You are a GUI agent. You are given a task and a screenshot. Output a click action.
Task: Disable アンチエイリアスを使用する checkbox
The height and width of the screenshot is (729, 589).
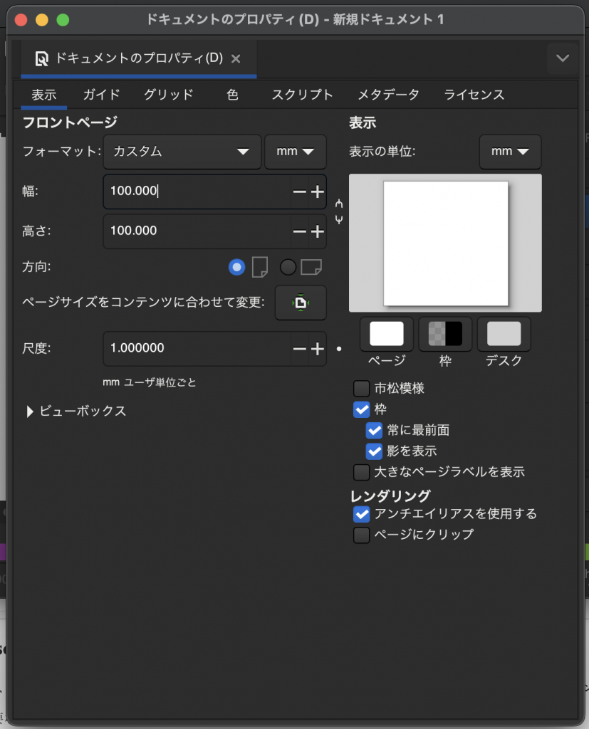[x=362, y=514]
